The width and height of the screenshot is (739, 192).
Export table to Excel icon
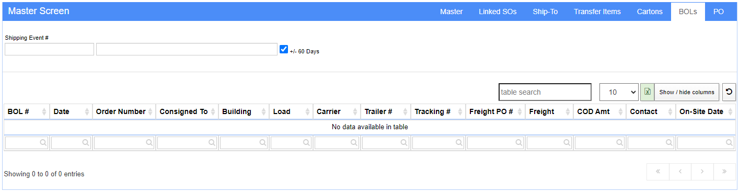click(x=647, y=92)
